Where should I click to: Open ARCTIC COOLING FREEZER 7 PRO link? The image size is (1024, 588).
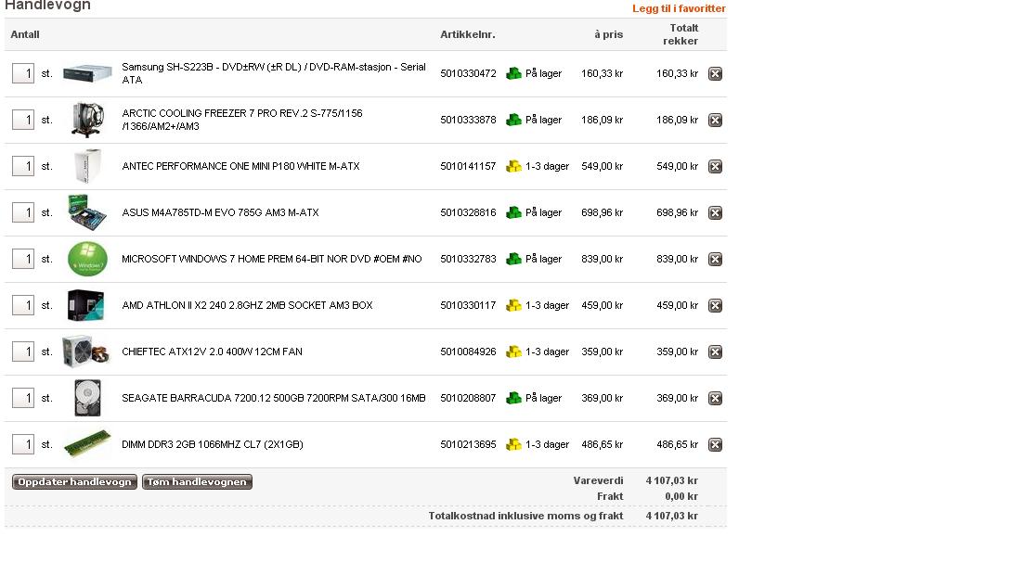[x=242, y=120]
